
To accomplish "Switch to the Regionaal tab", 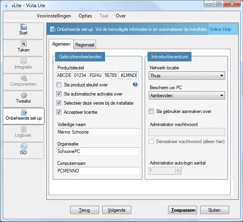I will (84, 45).
